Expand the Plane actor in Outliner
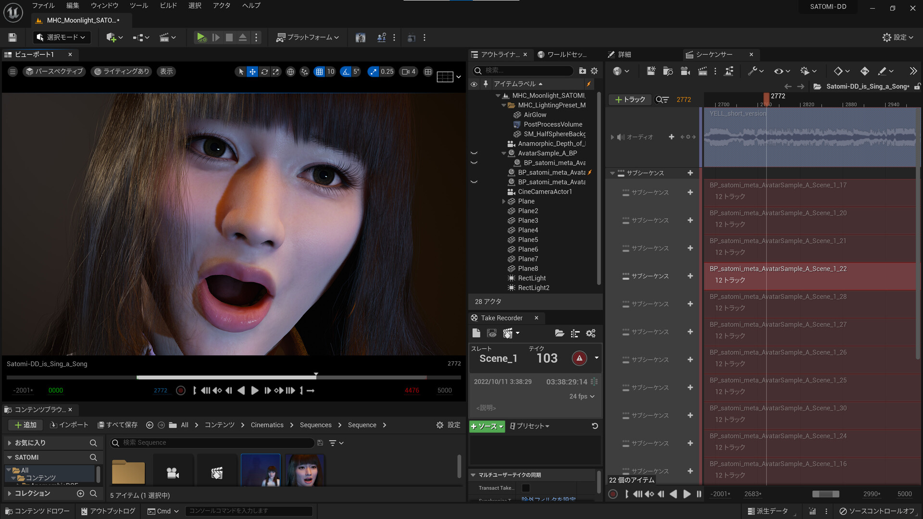 [504, 201]
